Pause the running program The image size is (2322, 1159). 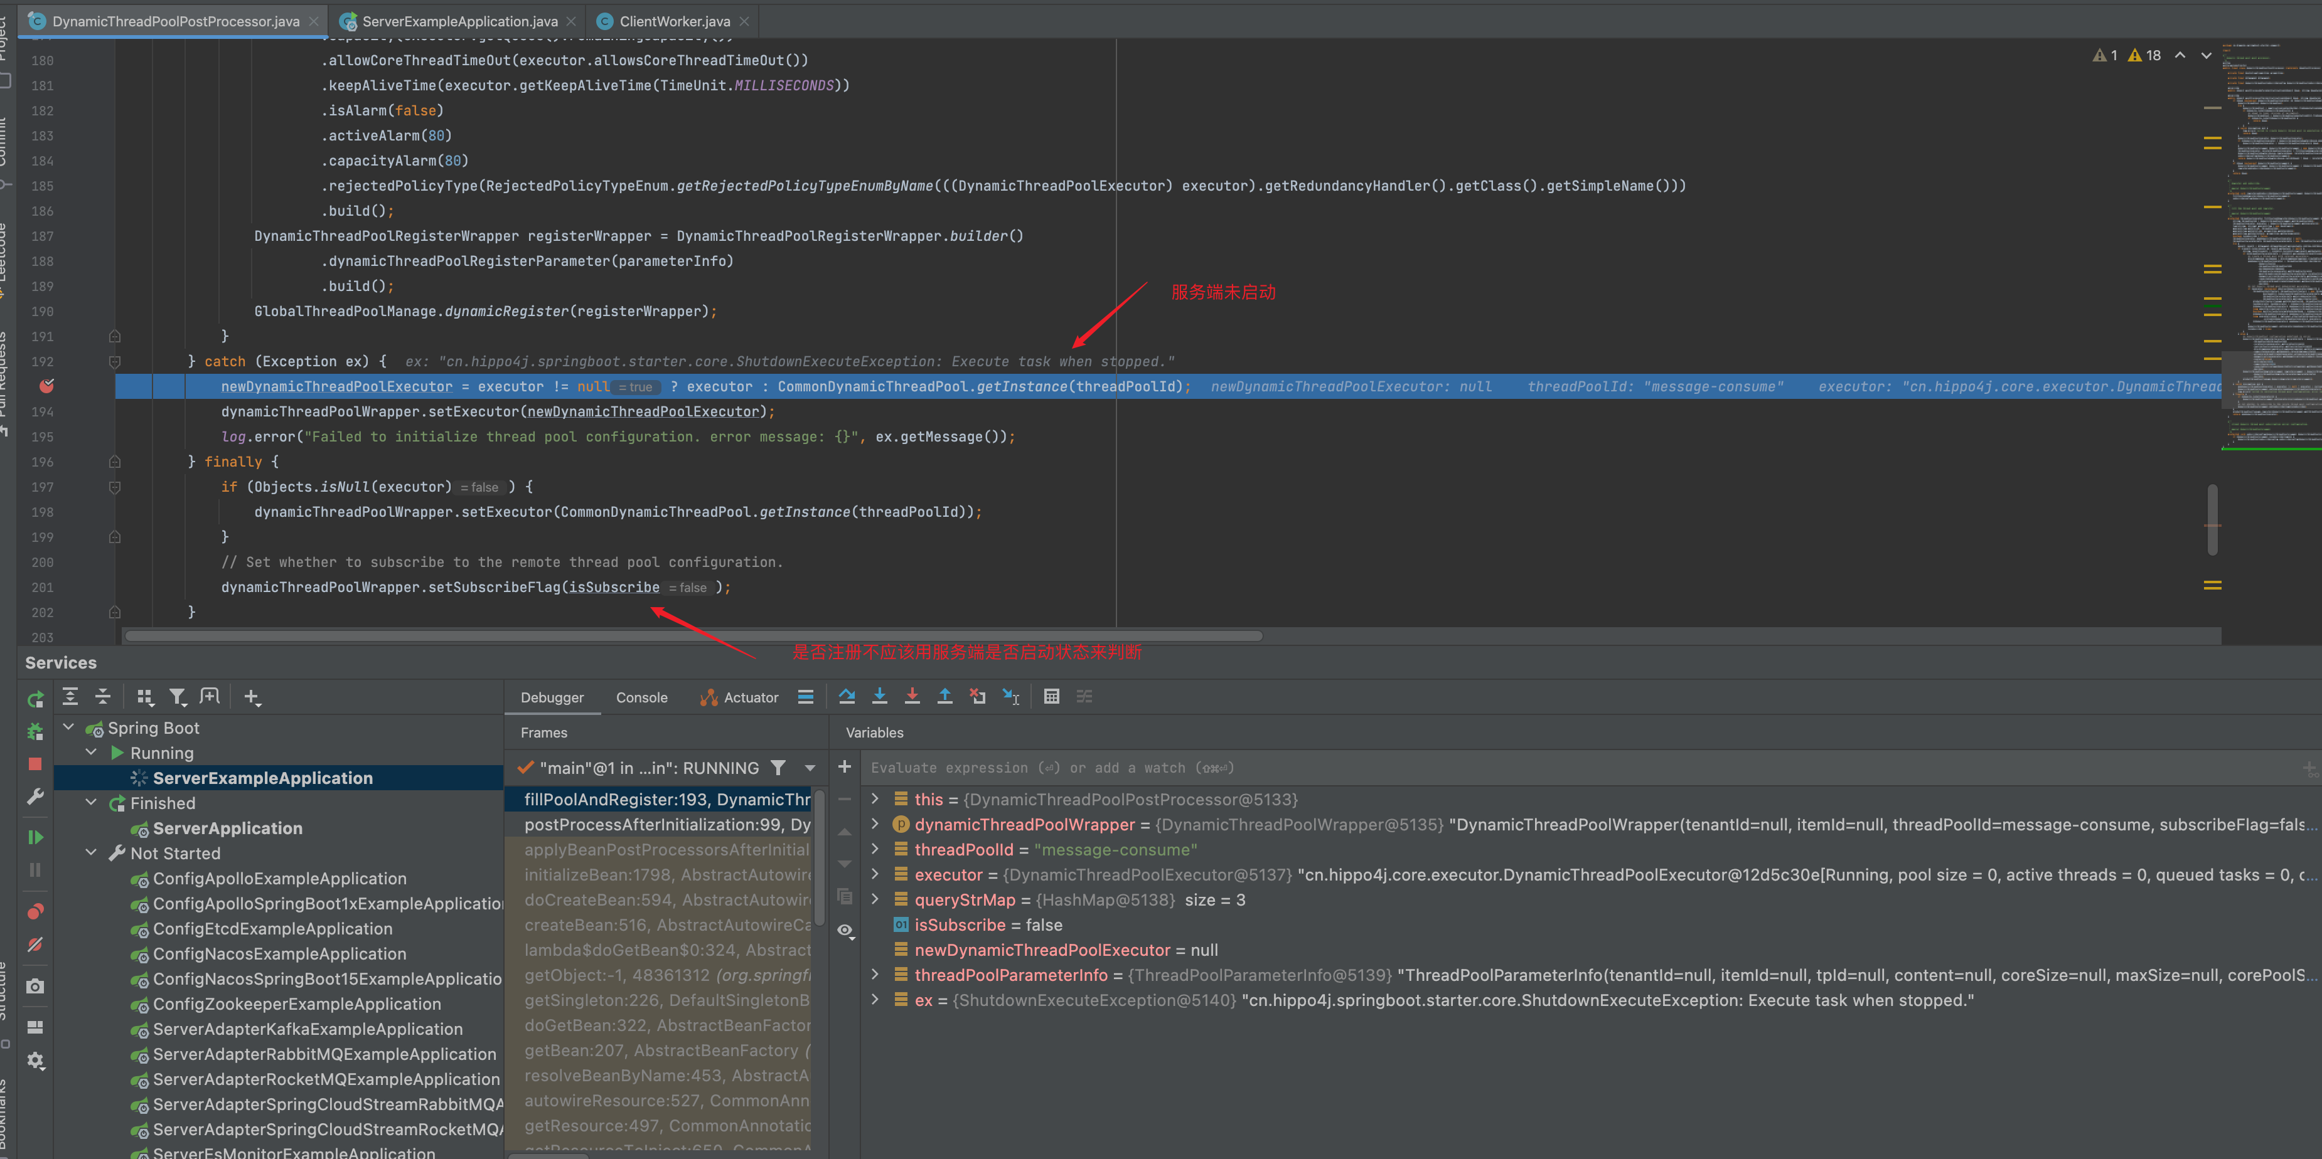click(35, 869)
